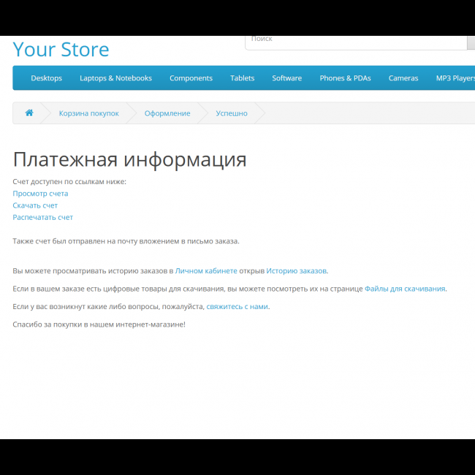This screenshot has height=475, width=475.
Task: Select the Успешно breadcrumb item
Action: click(x=232, y=113)
